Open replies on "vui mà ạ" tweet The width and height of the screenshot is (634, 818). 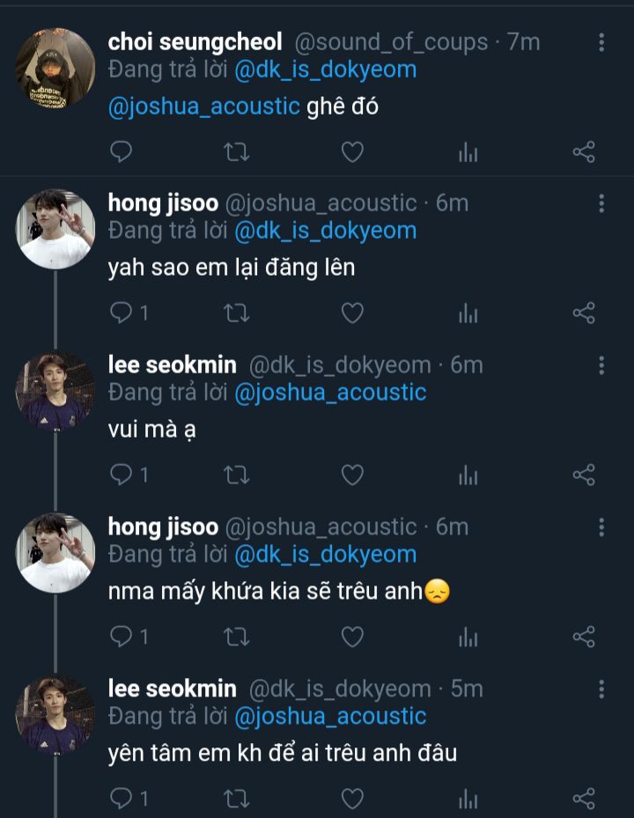pos(129,475)
